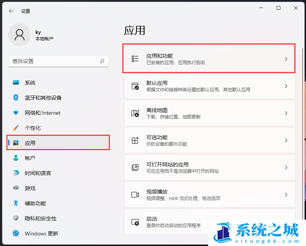Click the ky user profile avatar
Image resolution: width=306 pixels, height=246 pixels.
click(x=19, y=35)
